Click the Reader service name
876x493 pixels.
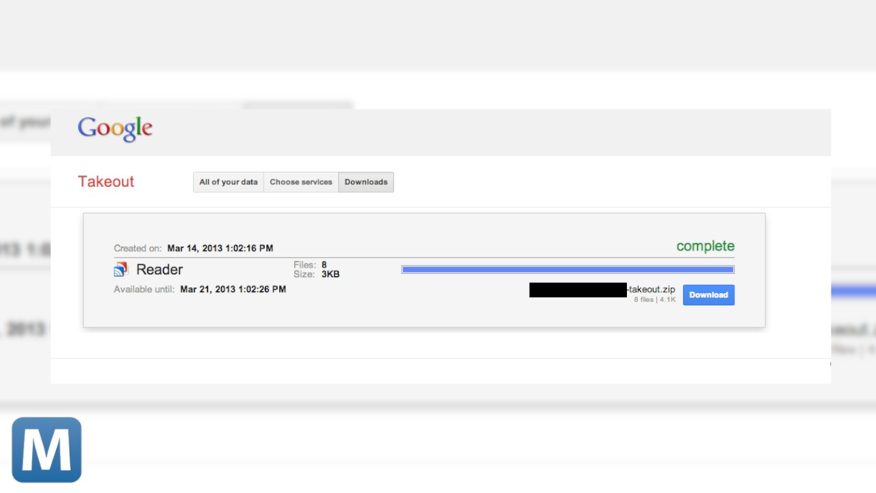tap(159, 269)
